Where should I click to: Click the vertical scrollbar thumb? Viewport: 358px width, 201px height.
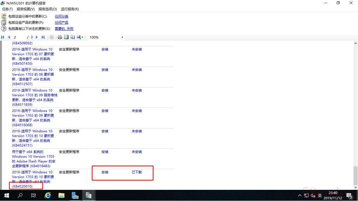tap(355, 175)
